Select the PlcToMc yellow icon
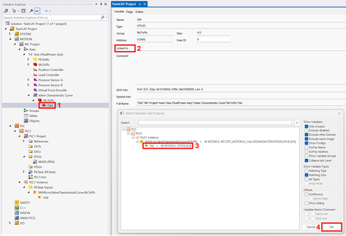The image size is (346, 236). pyautogui.click(x=35, y=59)
